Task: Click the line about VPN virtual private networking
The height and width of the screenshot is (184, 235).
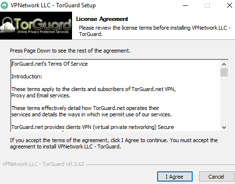Action: coord(92,127)
